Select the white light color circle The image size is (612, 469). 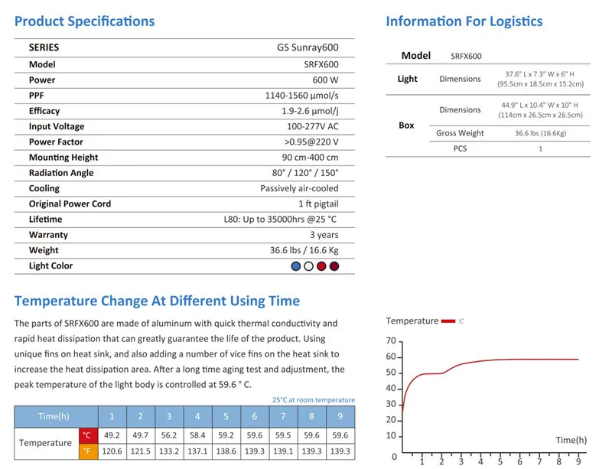(x=308, y=266)
